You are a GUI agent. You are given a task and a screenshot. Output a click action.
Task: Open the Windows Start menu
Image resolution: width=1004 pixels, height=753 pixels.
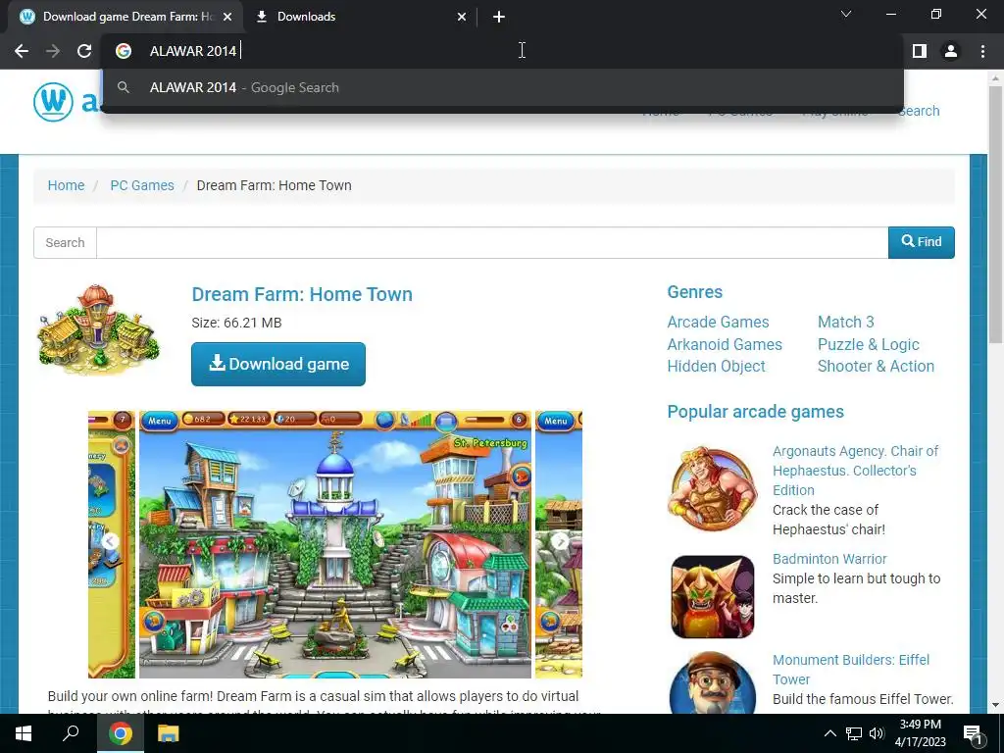24,733
